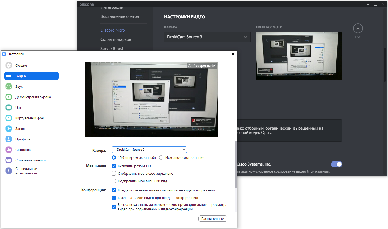Click the chat bubble icon beside Чат
Screen dimensions: 388x229
tap(9, 107)
